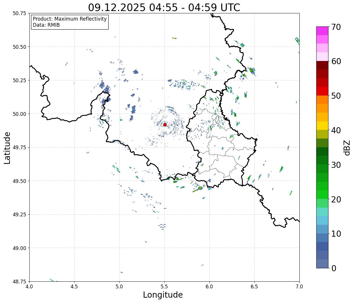Click the title timestamp 09.12.2025 04:55 - 04:59 UTC
Screen dimensions: 354x302
(164, 7)
